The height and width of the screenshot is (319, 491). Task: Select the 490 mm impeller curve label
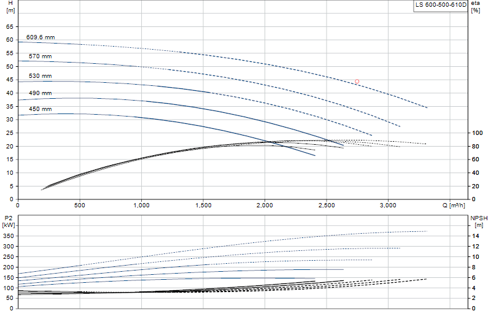tap(40, 93)
